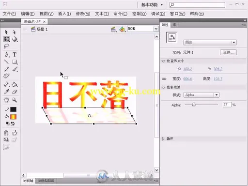Open the 插入(I) menu

coord(64,14)
